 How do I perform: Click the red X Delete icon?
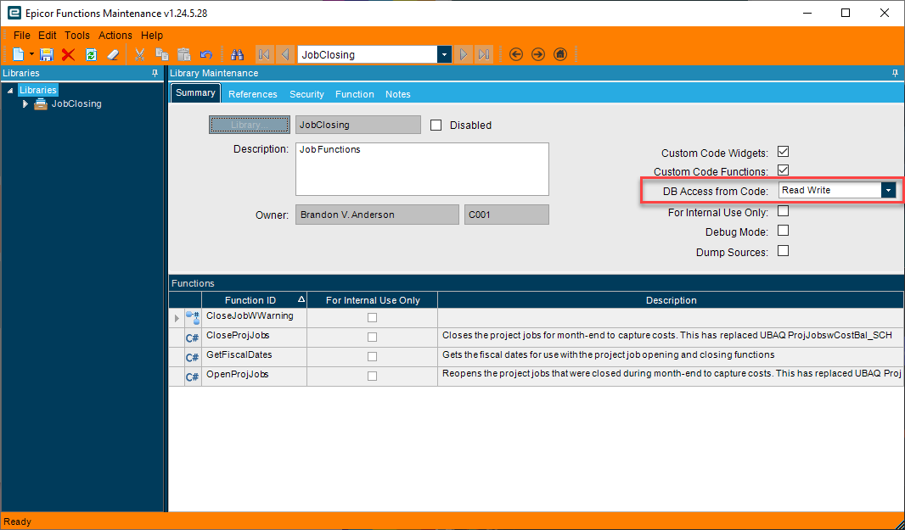tap(68, 54)
